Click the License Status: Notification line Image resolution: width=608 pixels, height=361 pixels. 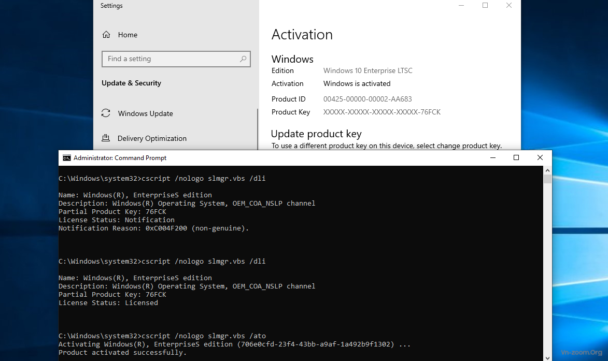point(116,220)
